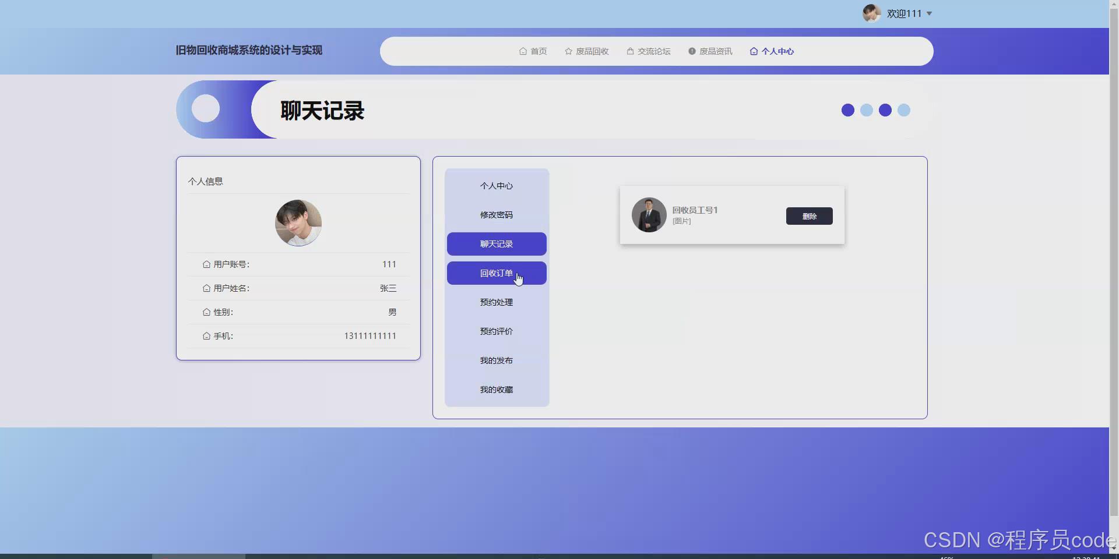Select 回收订单 in the sidebar menu

pos(497,273)
